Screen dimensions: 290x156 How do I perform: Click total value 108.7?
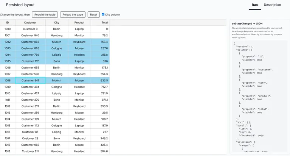(x=100, y=119)
